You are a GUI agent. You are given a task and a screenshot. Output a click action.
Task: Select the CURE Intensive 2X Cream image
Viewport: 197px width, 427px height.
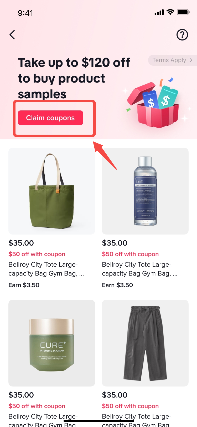52,343
